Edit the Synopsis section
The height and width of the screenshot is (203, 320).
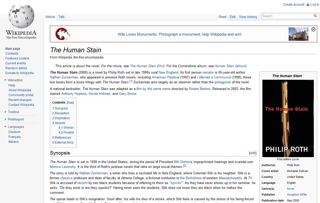tap(253, 153)
